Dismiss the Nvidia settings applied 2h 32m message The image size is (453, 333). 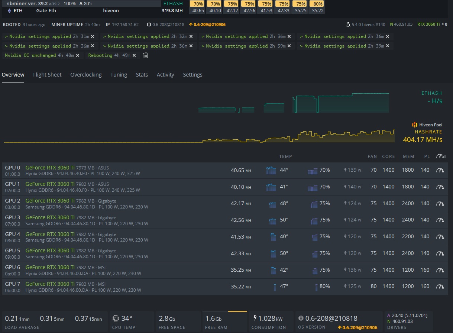(x=191, y=36)
